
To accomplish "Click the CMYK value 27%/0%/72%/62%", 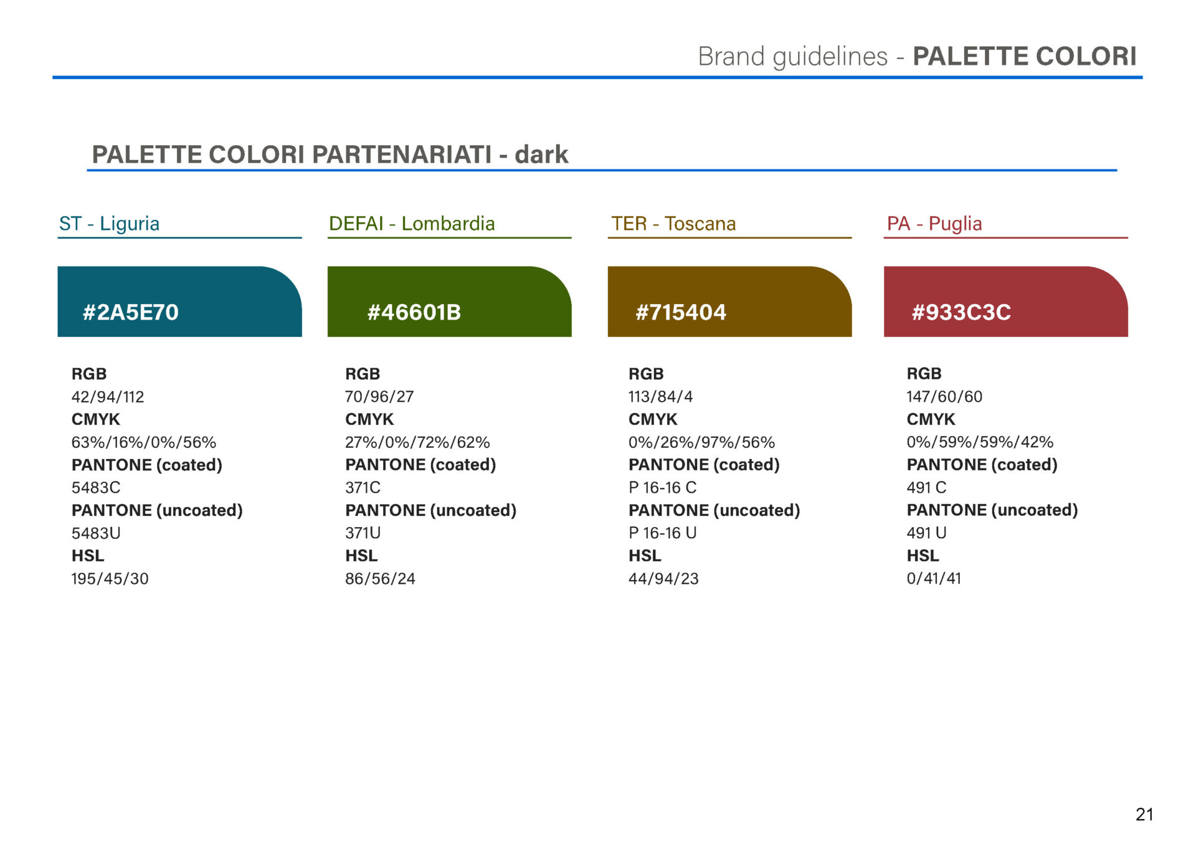I will pos(417,442).
